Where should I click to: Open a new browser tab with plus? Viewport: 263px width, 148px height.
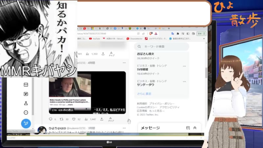coord(169,29)
